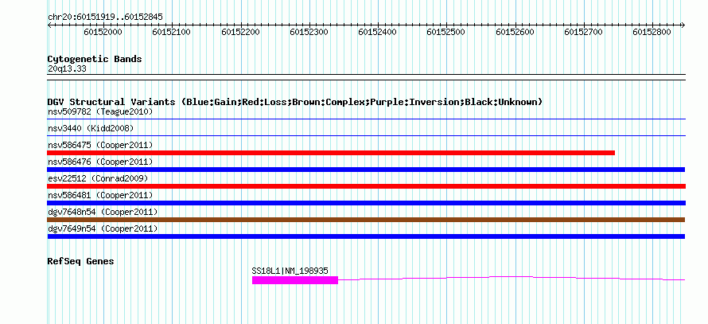Click the blue bar below nsv586476
The width and height of the screenshot is (708, 324).
[x=366, y=170]
